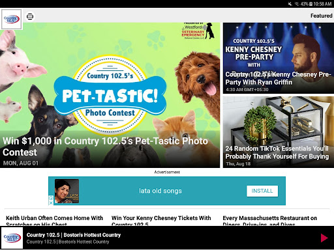
Task: Play the Country 102.5 stream
Action: click(x=324, y=238)
